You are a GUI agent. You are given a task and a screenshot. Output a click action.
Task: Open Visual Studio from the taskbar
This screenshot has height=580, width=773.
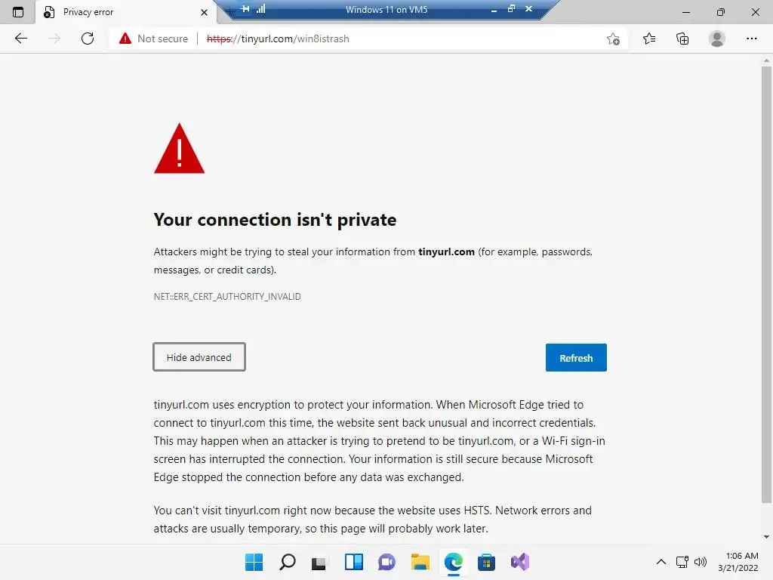(519, 562)
